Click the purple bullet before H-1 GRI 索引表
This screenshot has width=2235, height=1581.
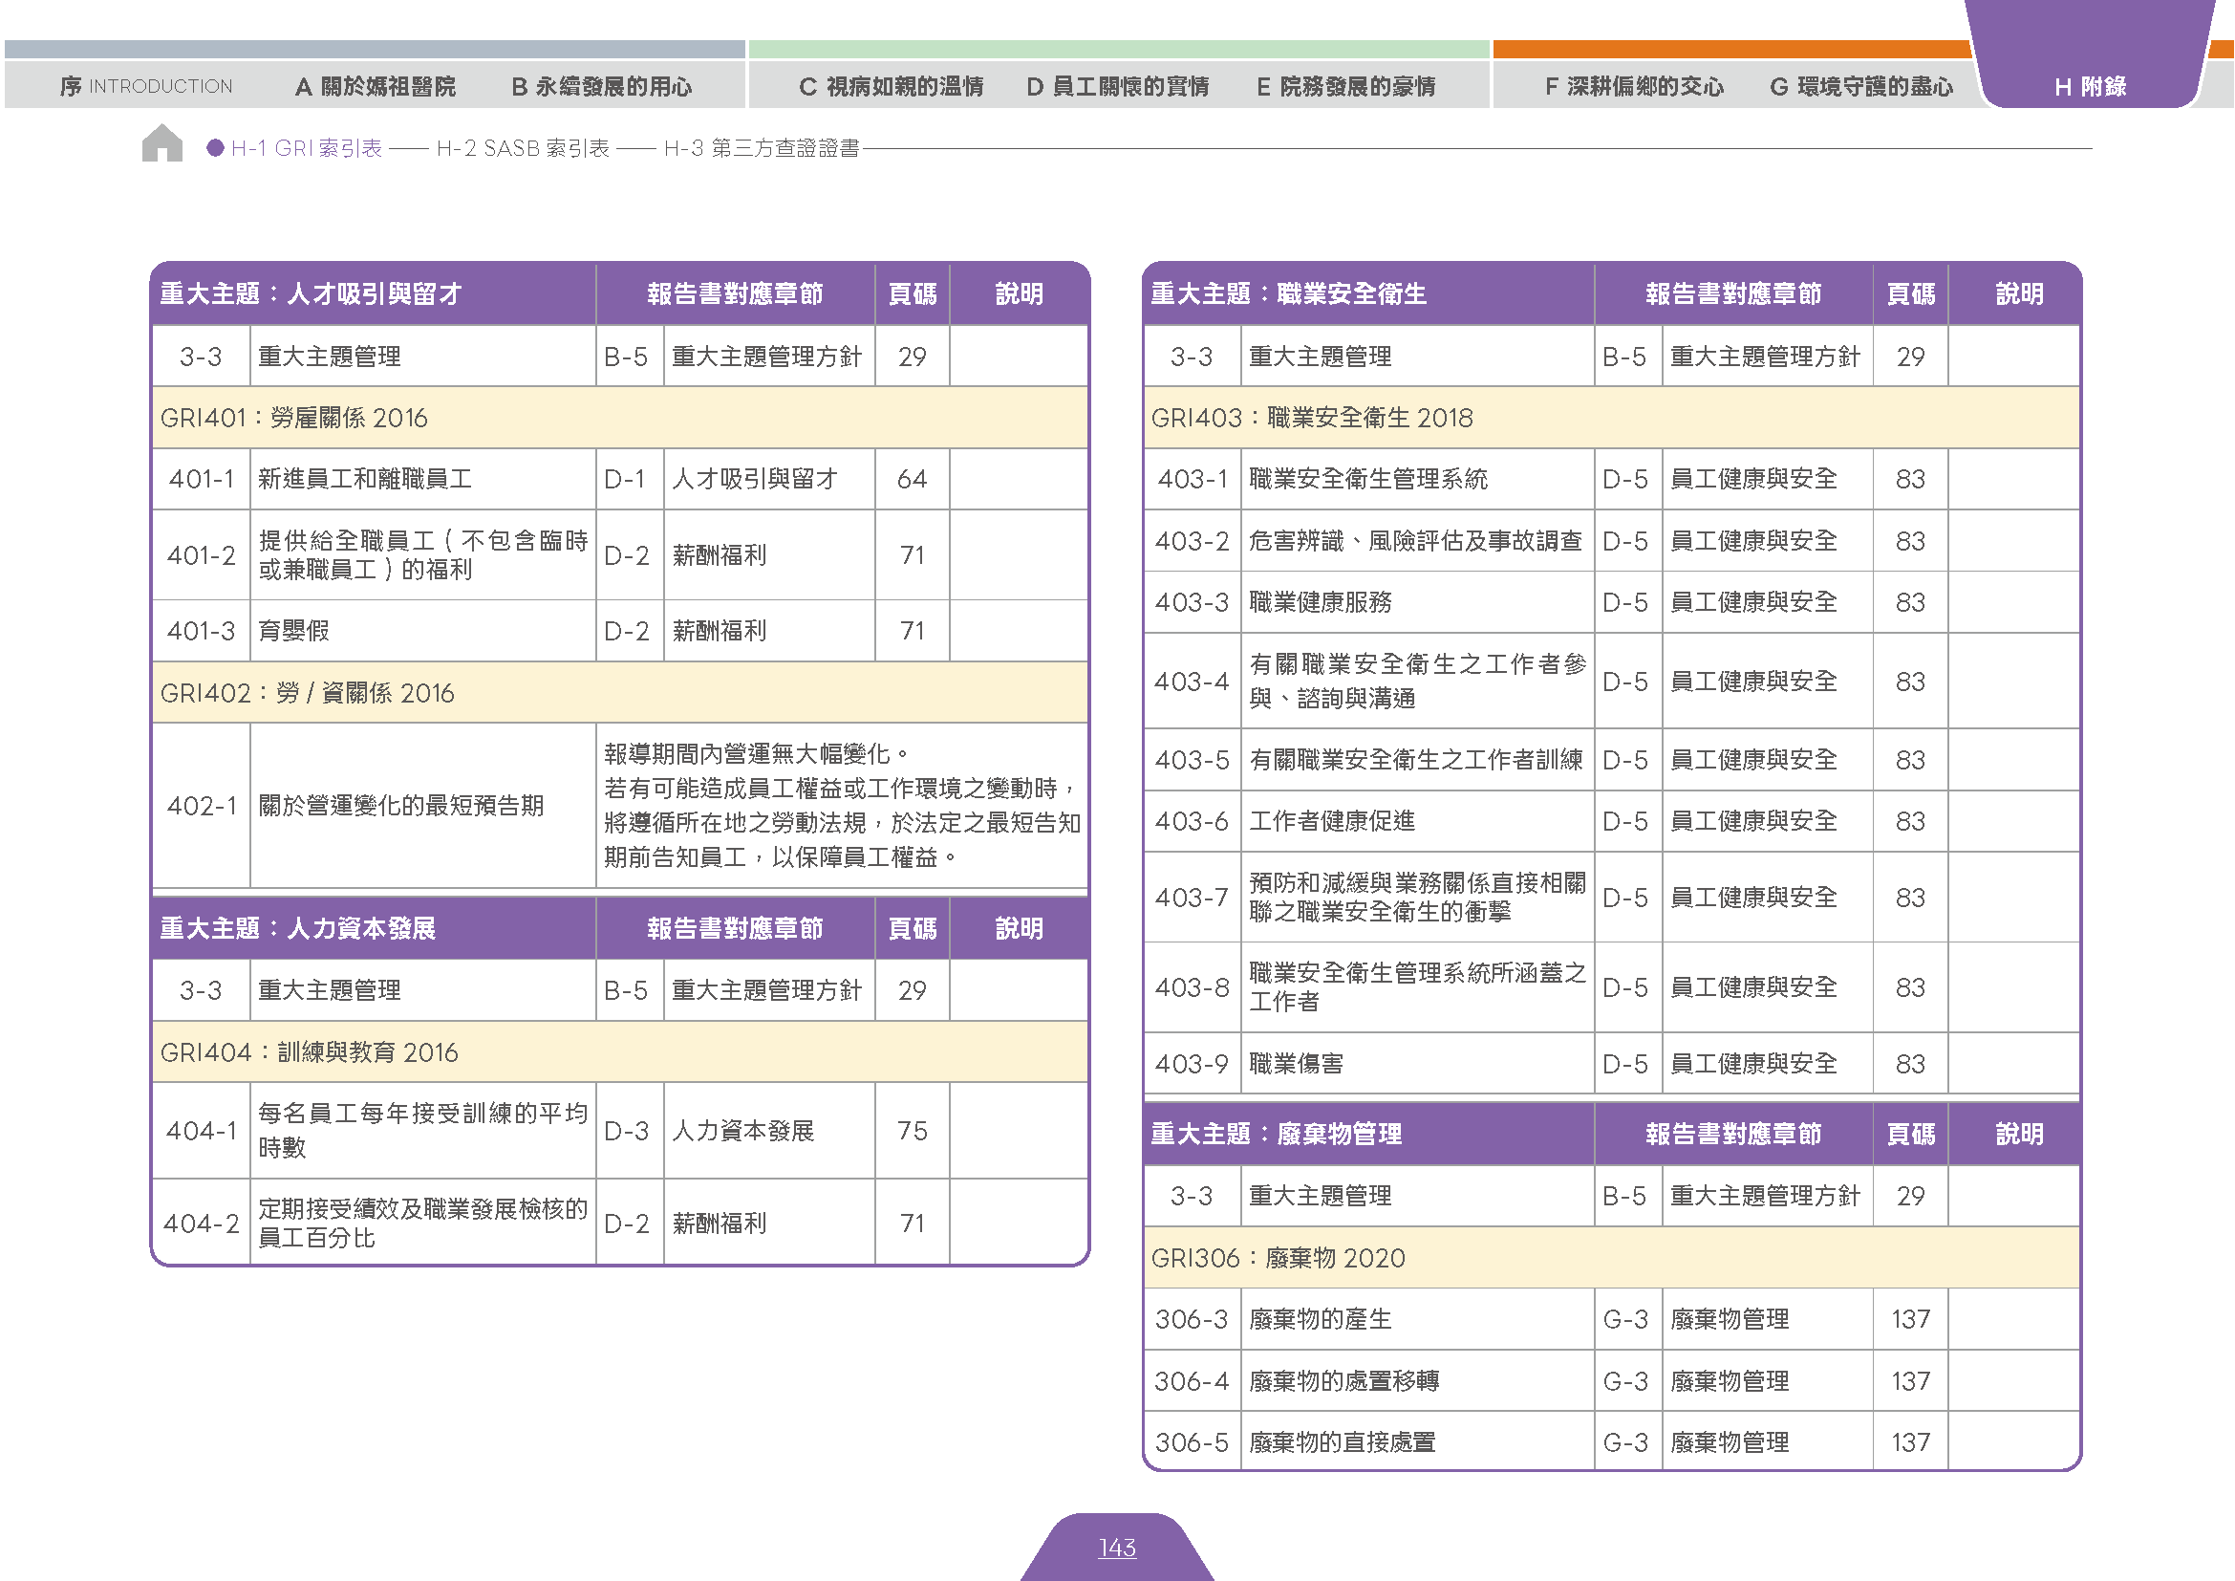216,148
